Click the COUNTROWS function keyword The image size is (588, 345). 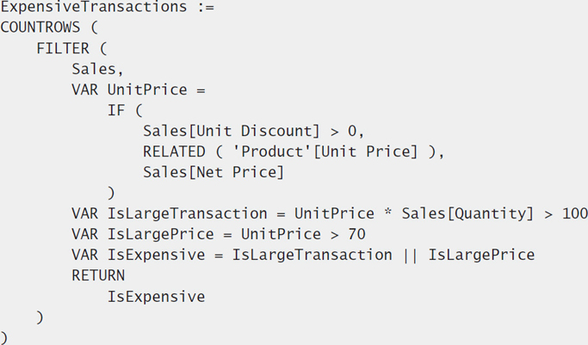coord(40,28)
